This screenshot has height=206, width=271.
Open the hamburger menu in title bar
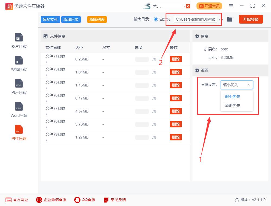point(231,6)
